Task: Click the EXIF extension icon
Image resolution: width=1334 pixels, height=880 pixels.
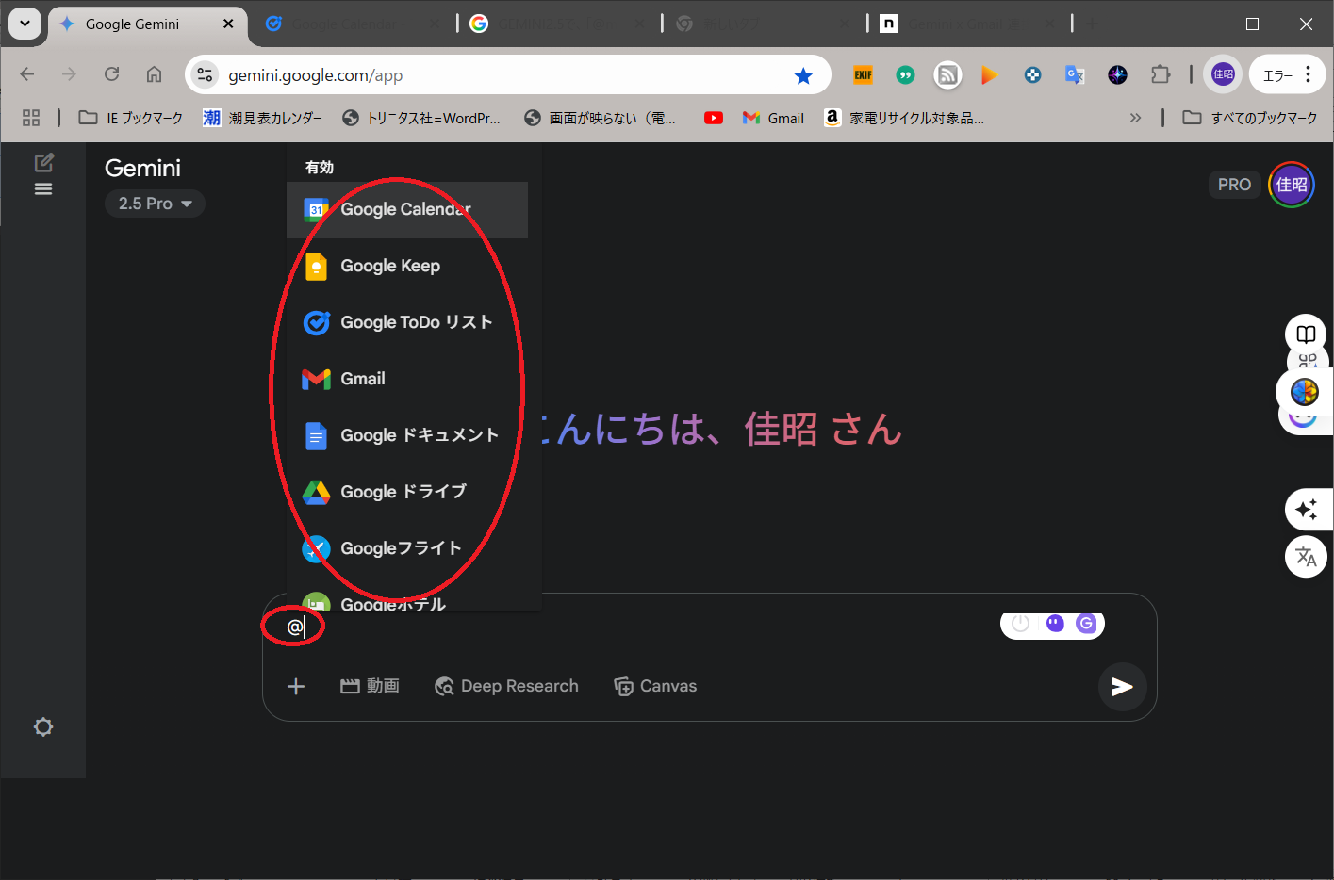Action: [x=863, y=74]
